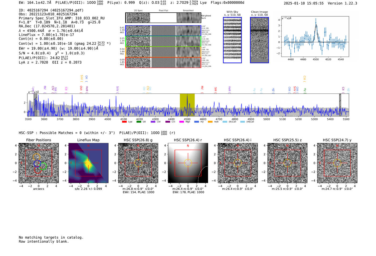Open the Clean Image cutout
376x256 pixels.
coord(259,40)
